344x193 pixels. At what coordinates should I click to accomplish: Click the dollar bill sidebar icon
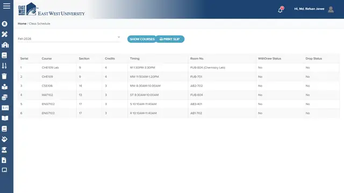[5, 108]
